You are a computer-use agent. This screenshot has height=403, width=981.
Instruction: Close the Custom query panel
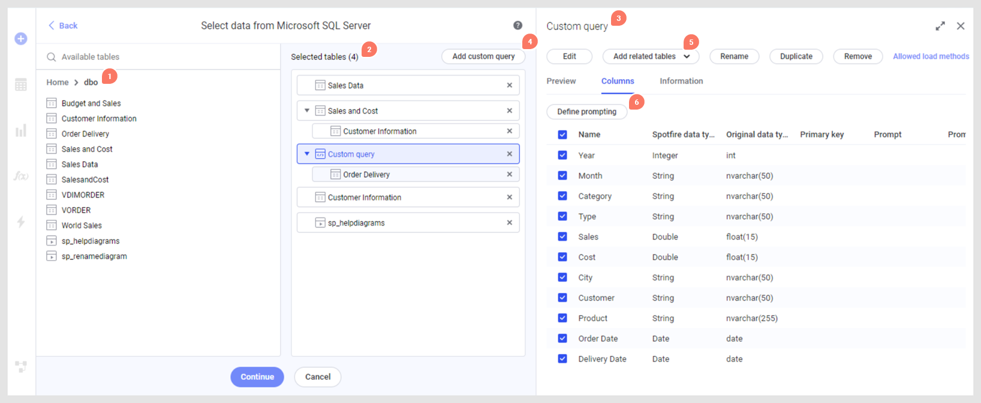(x=961, y=26)
